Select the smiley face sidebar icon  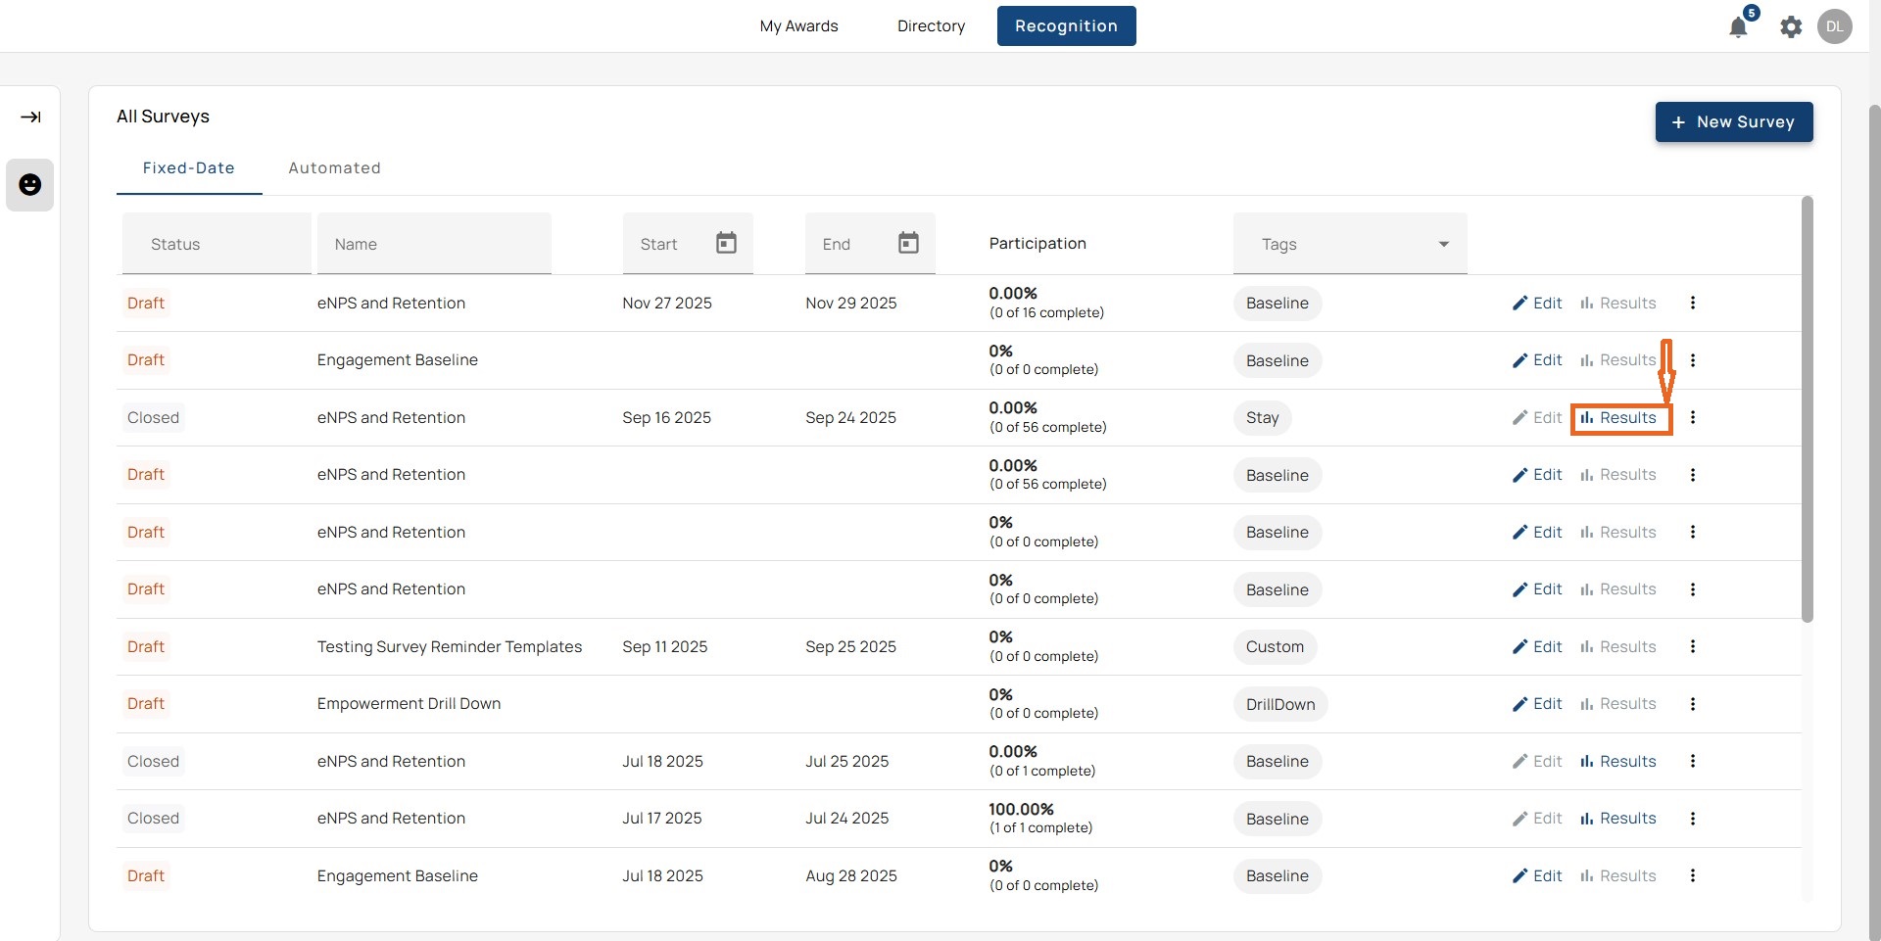tap(30, 184)
